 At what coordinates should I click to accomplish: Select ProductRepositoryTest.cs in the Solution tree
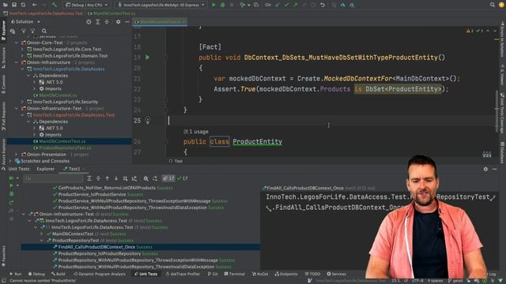pos(65,148)
